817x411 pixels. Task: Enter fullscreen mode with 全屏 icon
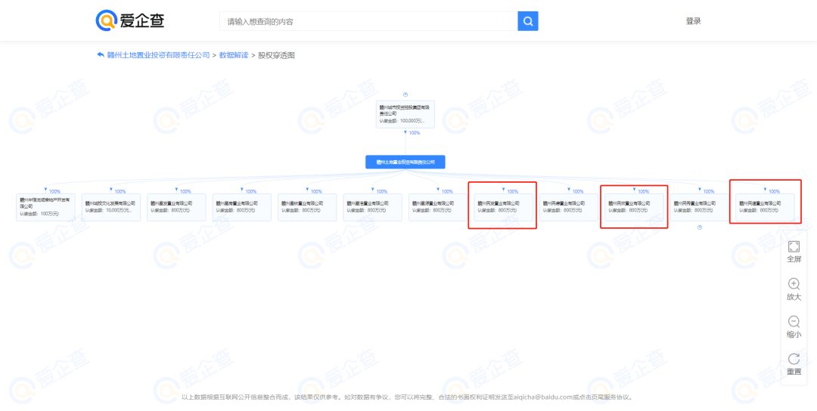[794, 252]
